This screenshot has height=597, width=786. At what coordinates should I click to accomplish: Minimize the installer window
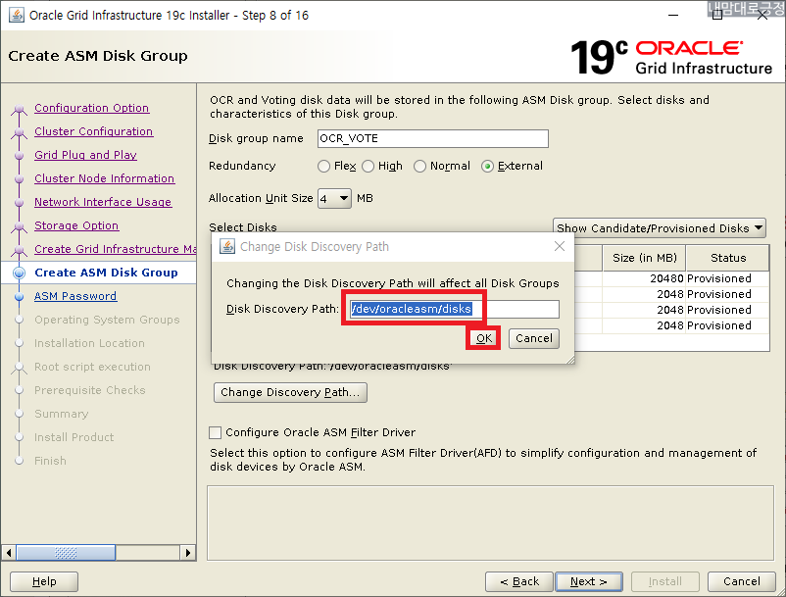tap(673, 15)
